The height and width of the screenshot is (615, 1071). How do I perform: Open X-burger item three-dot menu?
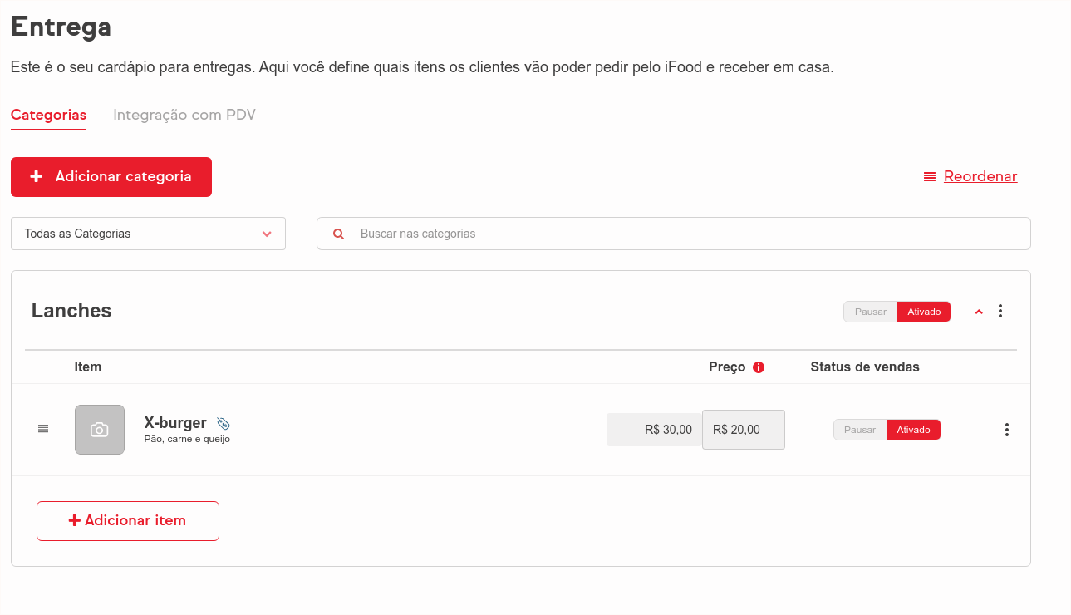pyautogui.click(x=1006, y=430)
